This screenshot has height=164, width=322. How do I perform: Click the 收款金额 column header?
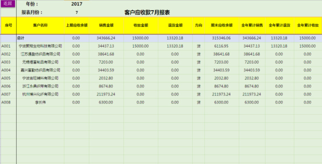pyautogui.click(x=141, y=26)
